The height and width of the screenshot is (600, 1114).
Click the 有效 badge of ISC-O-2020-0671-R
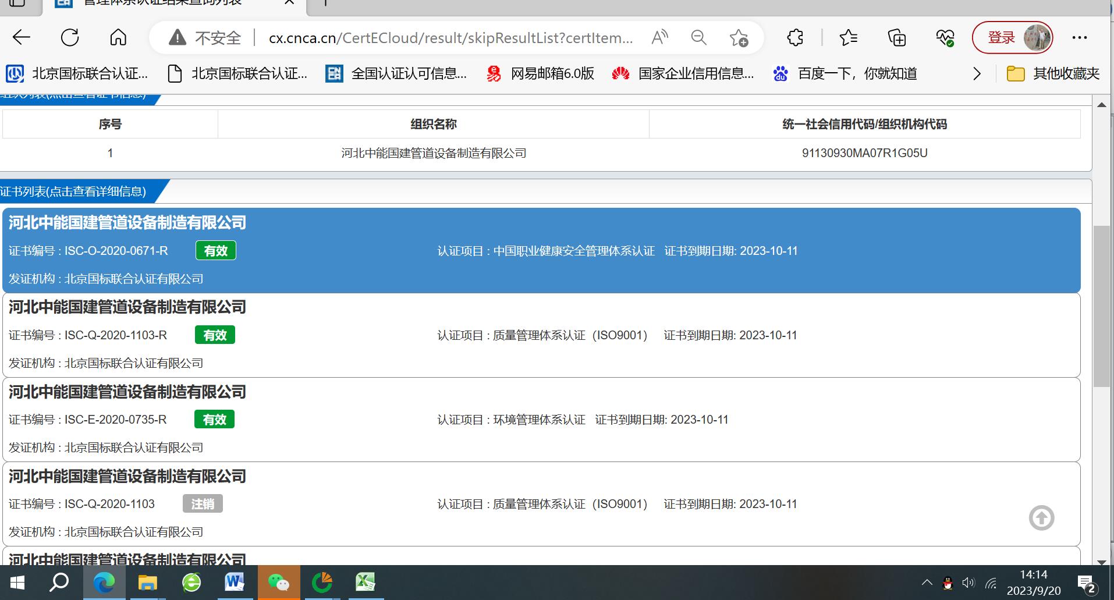(216, 250)
